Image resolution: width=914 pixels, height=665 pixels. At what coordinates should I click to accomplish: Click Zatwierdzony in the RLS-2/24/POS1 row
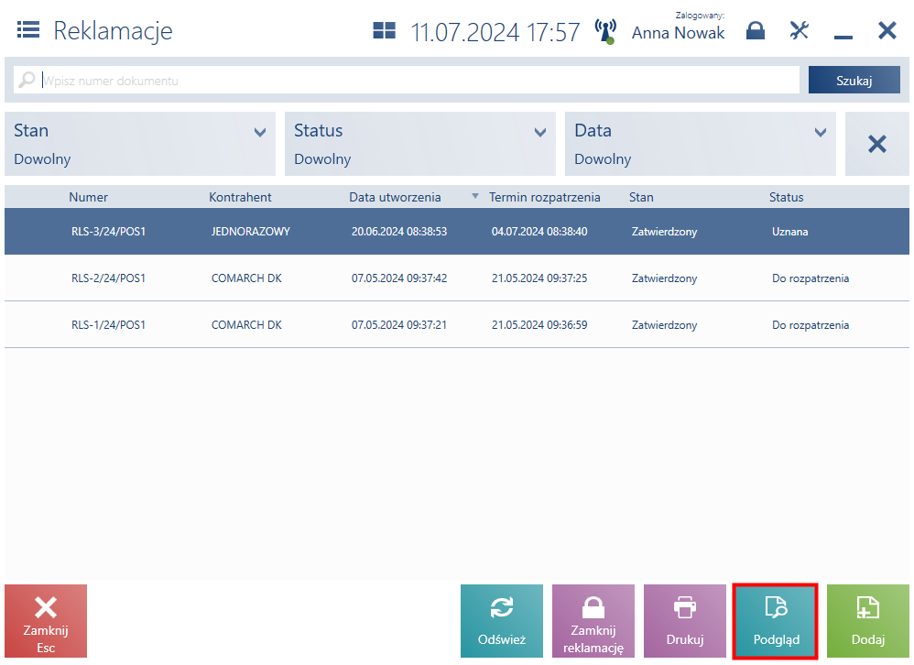pyautogui.click(x=665, y=278)
